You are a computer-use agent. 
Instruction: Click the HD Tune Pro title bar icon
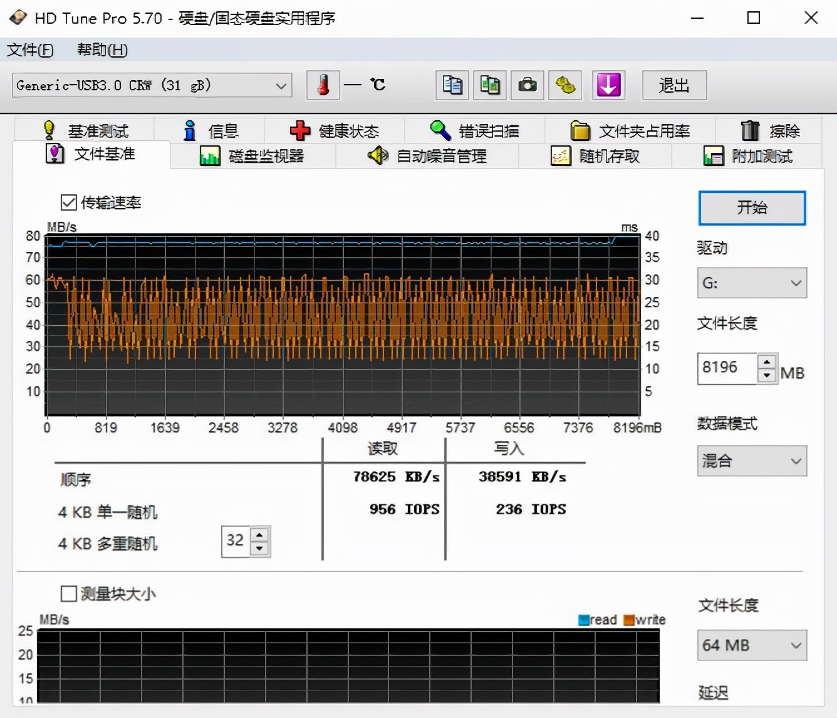coord(17,18)
